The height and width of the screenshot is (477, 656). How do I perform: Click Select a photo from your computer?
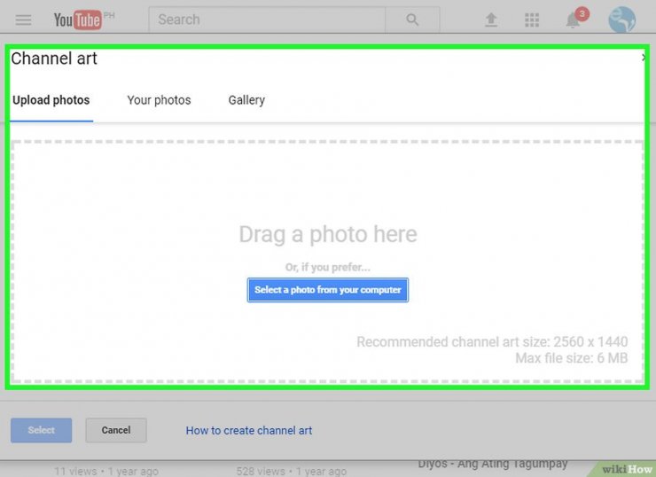click(x=328, y=290)
